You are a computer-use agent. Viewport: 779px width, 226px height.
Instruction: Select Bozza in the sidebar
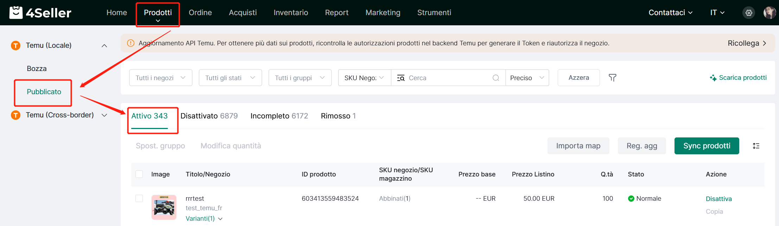[37, 69]
